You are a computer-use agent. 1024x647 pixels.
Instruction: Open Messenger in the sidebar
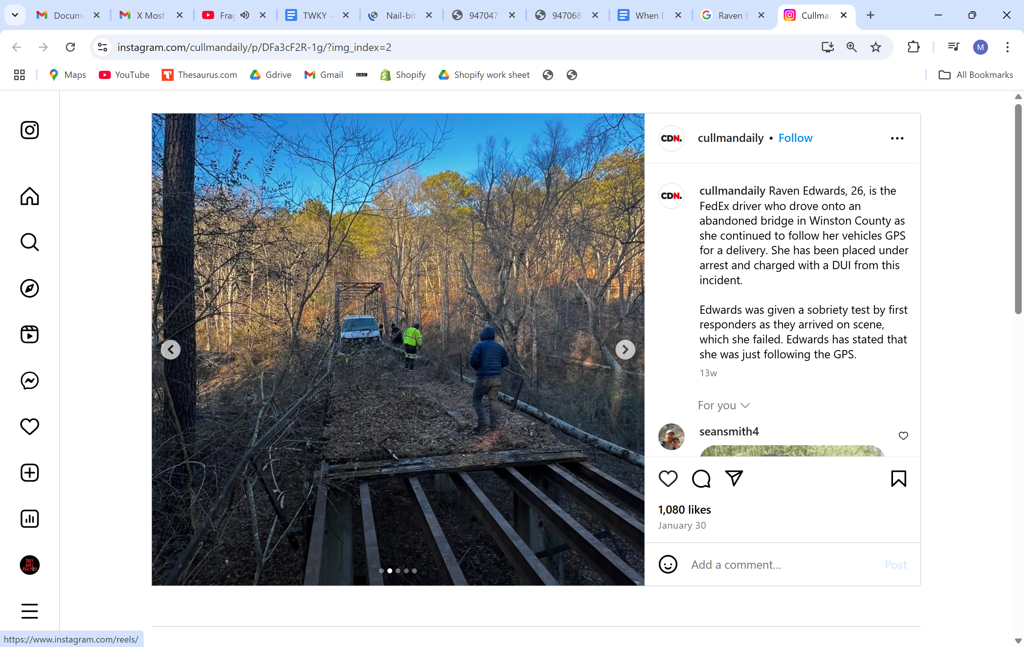click(x=29, y=380)
